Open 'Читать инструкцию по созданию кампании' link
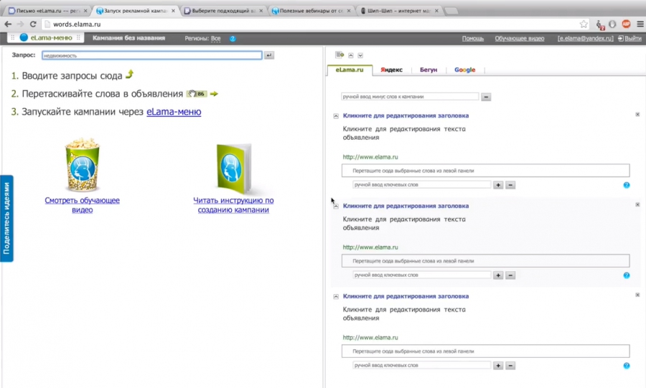This screenshot has width=646, height=388. [233, 205]
